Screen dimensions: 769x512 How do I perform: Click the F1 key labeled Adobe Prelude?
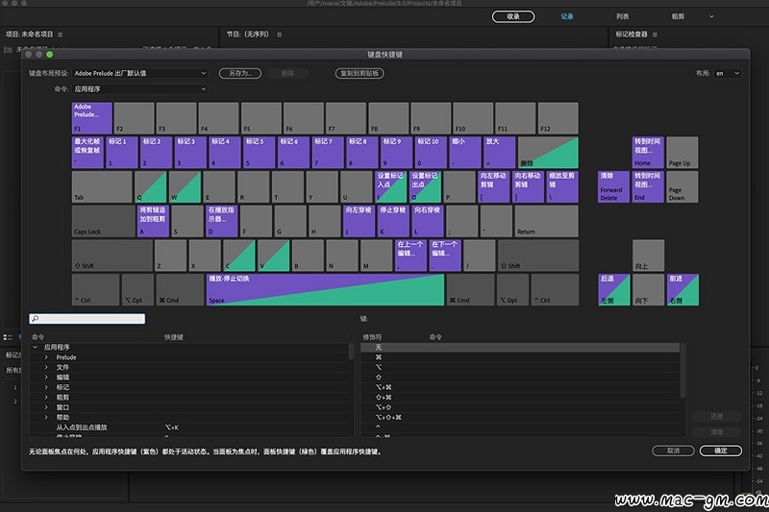click(x=91, y=118)
